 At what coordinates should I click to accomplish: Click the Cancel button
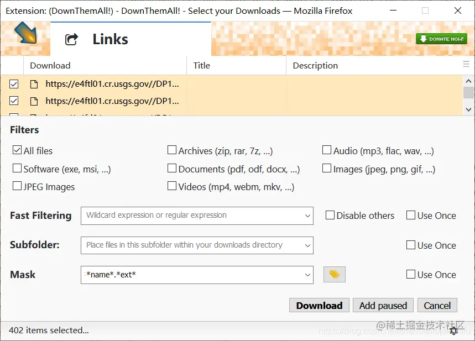437,305
